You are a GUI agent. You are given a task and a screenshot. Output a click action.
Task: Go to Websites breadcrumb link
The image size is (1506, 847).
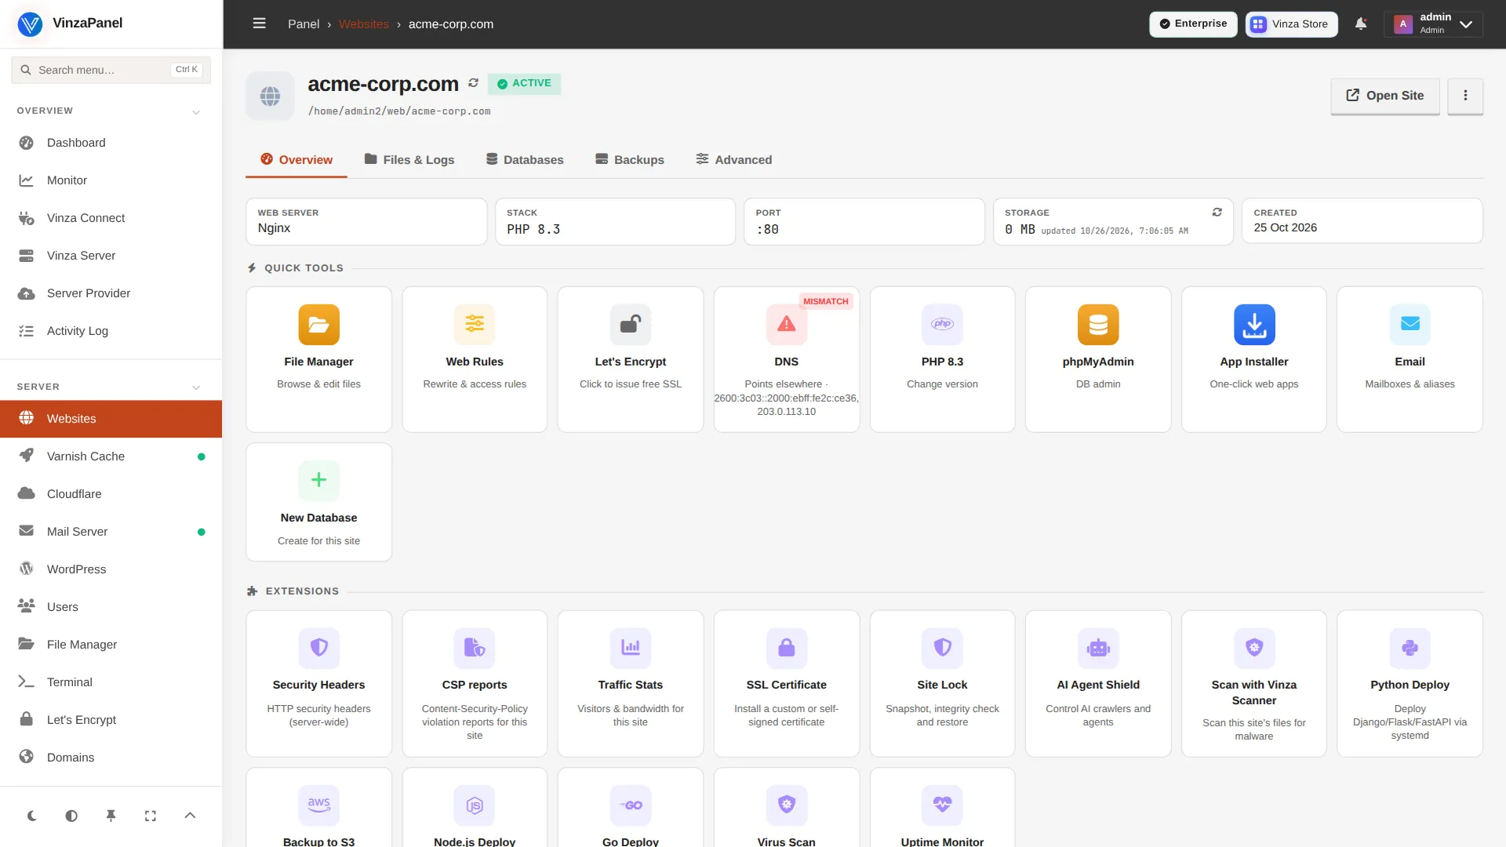[x=364, y=24]
